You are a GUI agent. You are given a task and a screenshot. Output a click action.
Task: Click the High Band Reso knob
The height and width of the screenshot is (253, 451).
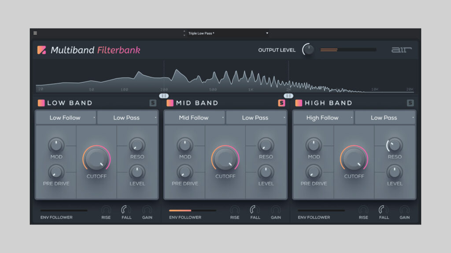click(x=394, y=145)
